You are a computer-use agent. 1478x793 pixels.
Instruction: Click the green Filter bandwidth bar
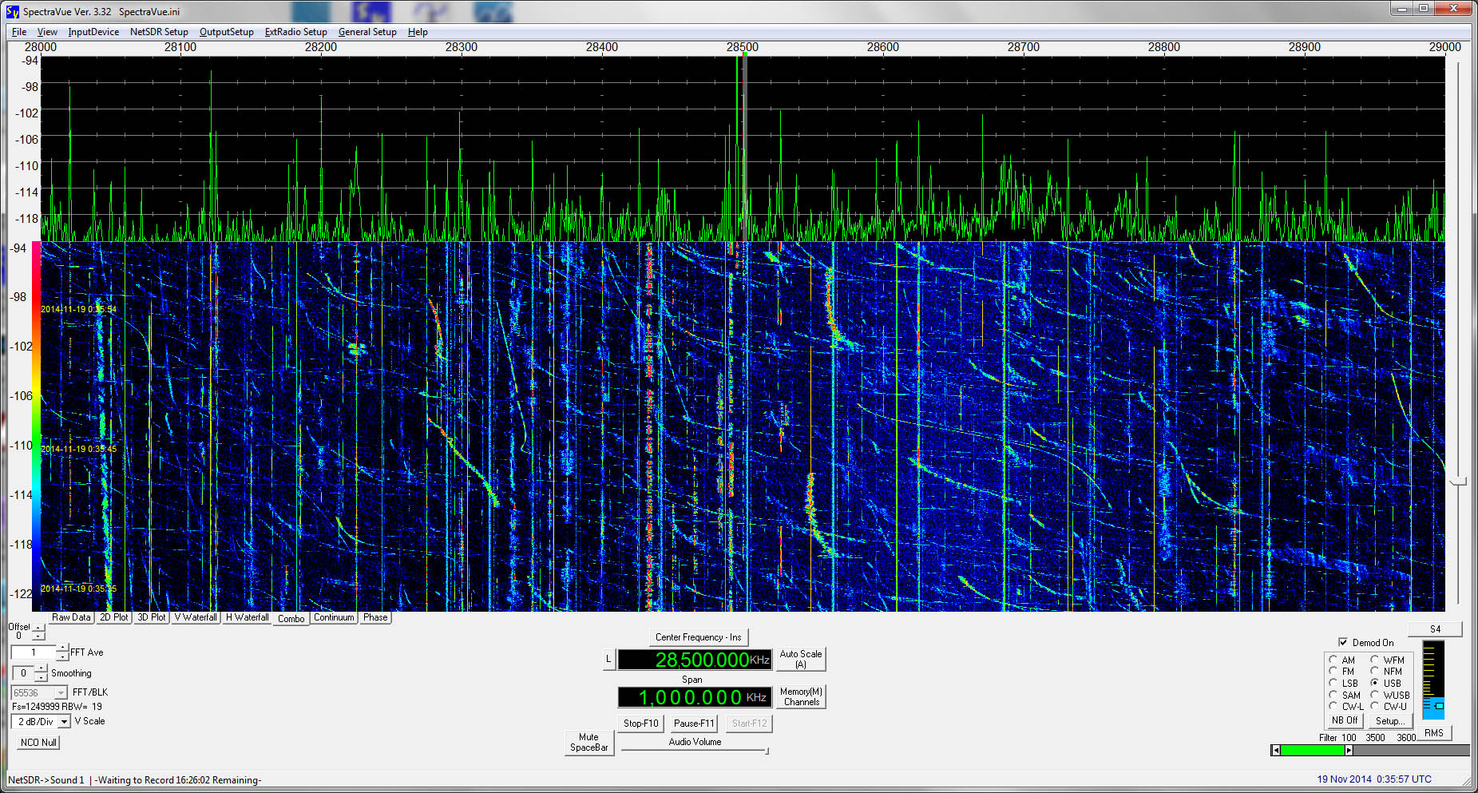point(1312,750)
